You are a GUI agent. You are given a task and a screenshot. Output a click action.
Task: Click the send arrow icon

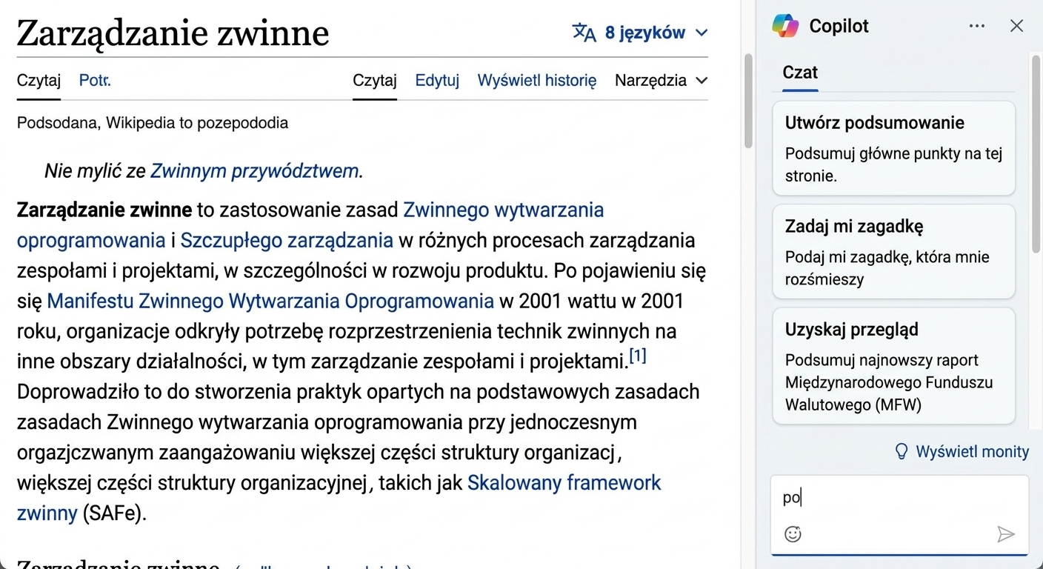[x=1005, y=534]
